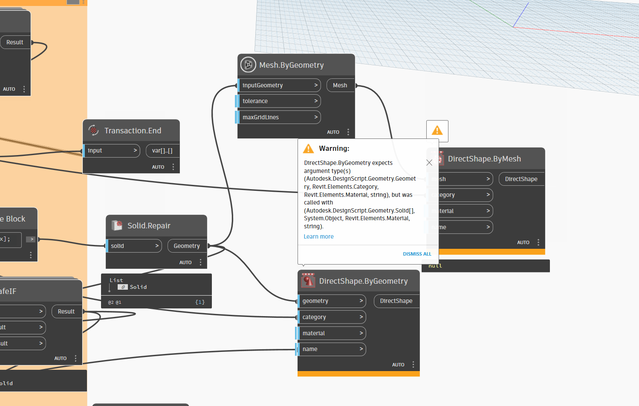639x406 pixels.
Task: Click DISMISS ALL in the warning popup
Action: [x=417, y=254]
